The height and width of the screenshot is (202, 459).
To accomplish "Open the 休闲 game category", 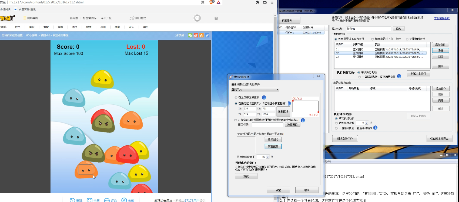I will 103,27.
